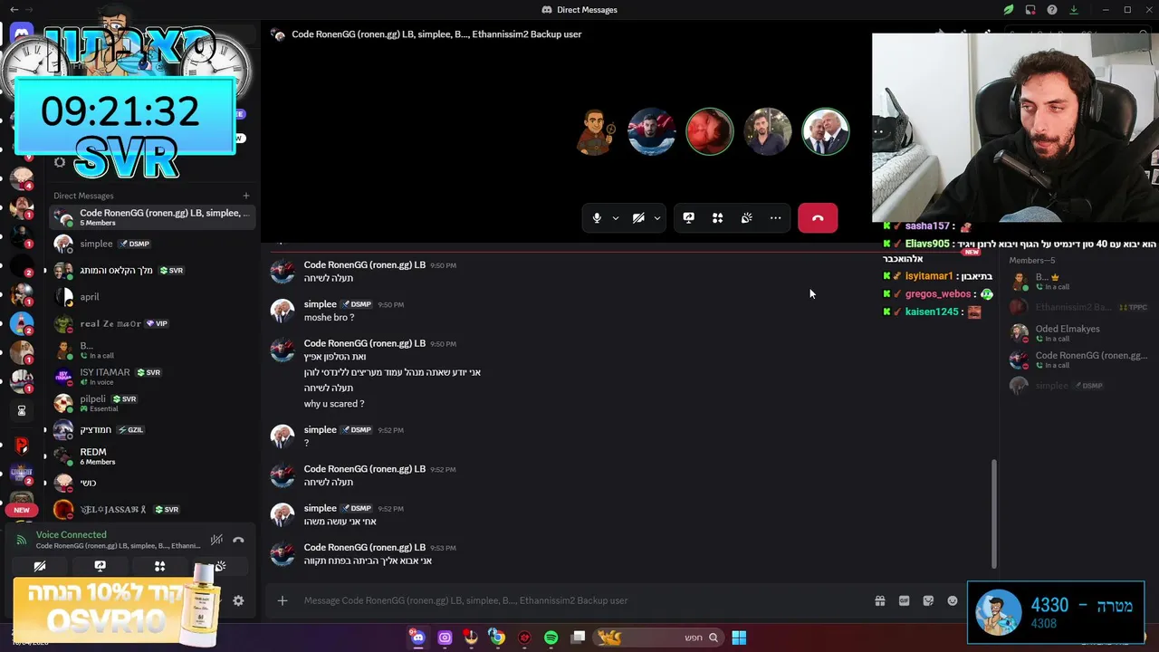Create a new DM with plus icon
The width and height of the screenshot is (1159, 652).
[245, 196]
